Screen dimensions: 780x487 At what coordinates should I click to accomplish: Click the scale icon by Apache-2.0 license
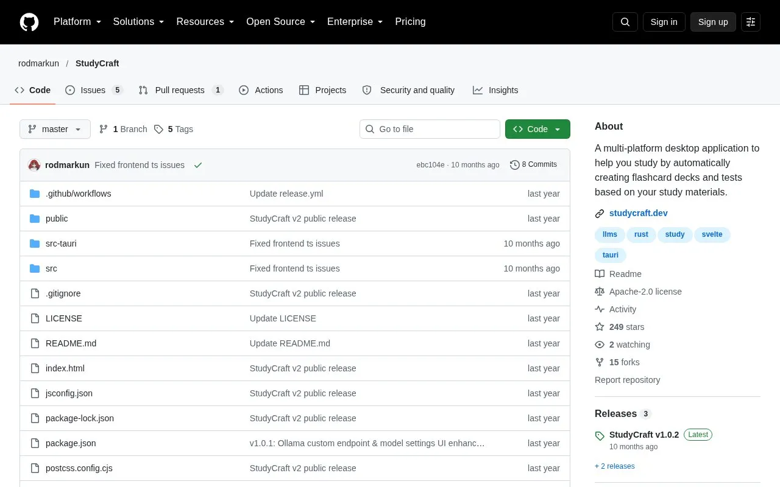coord(600,292)
